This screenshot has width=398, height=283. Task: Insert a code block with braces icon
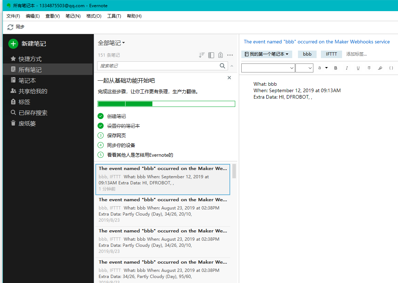click(391, 68)
